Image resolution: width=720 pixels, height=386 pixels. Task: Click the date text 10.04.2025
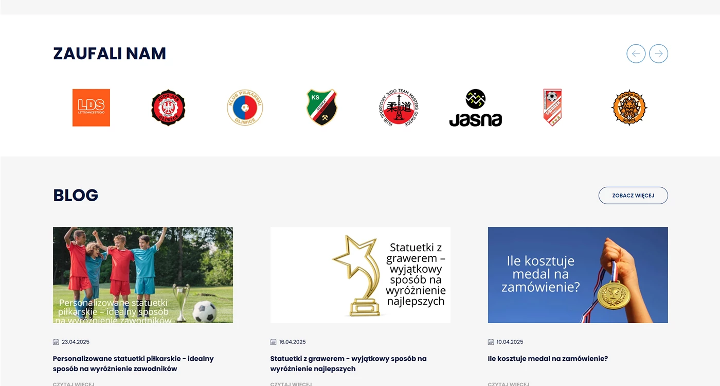(x=510, y=342)
